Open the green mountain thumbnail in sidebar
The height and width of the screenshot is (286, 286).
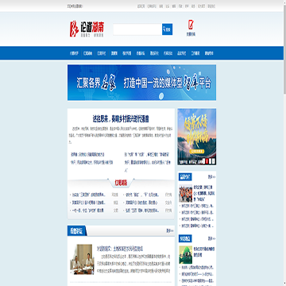pyautogui.click(x=186, y=255)
